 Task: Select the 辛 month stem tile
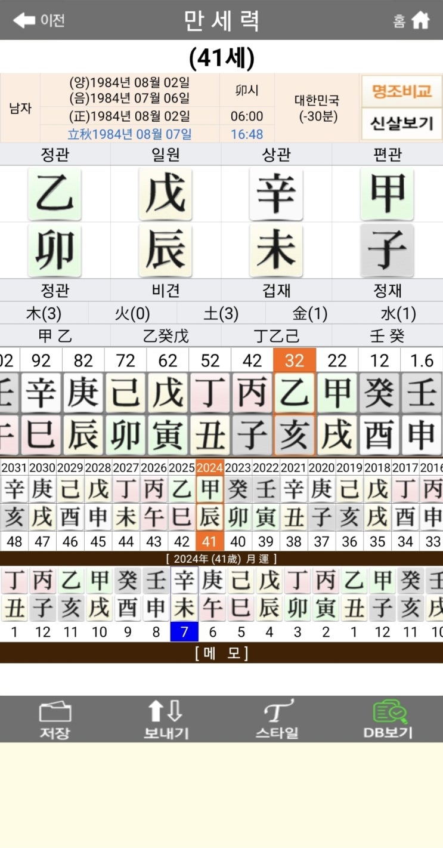(x=277, y=194)
